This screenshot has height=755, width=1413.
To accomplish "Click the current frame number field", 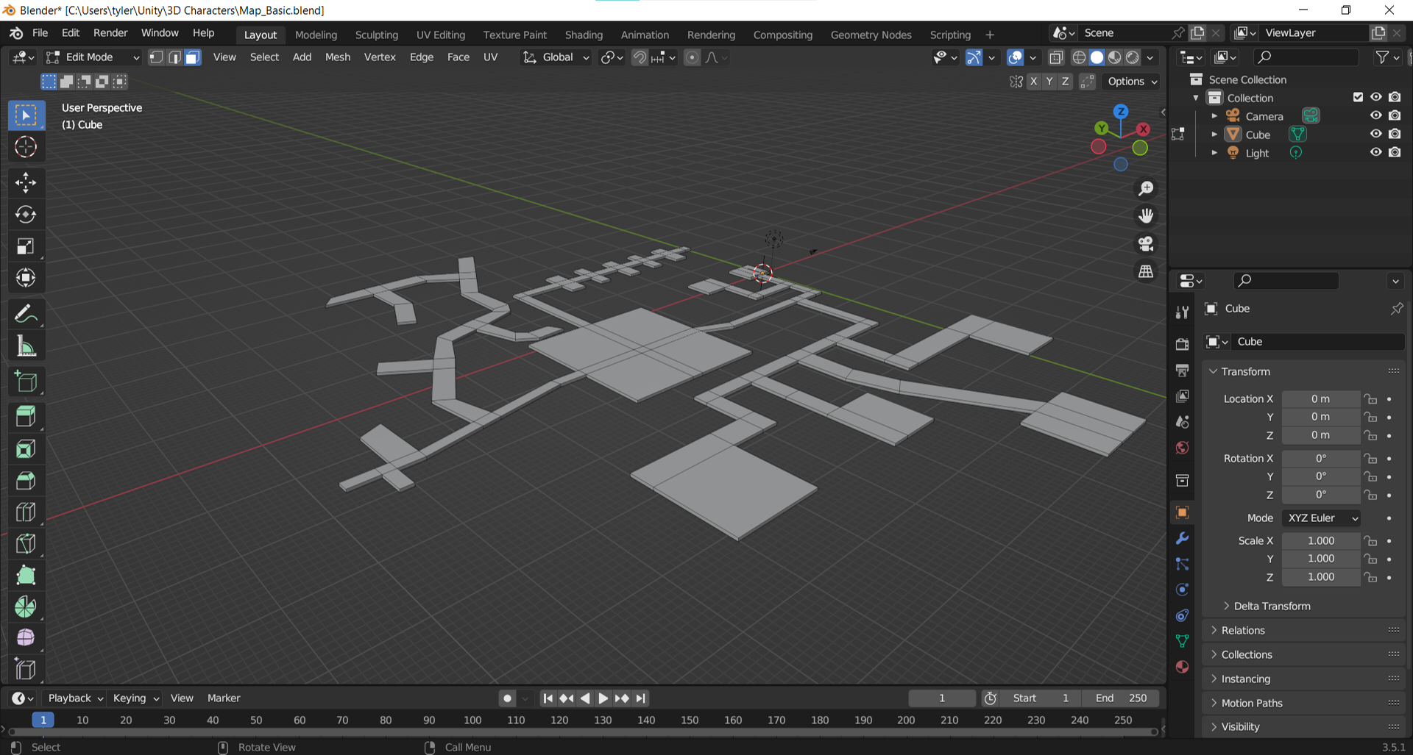I will (942, 698).
